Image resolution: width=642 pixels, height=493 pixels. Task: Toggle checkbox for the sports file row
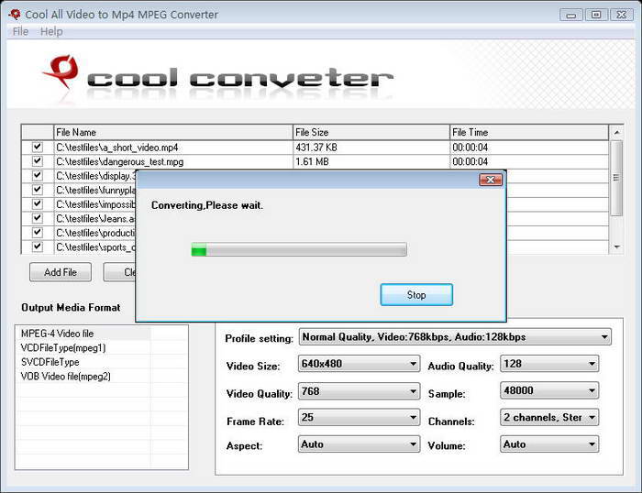click(38, 246)
